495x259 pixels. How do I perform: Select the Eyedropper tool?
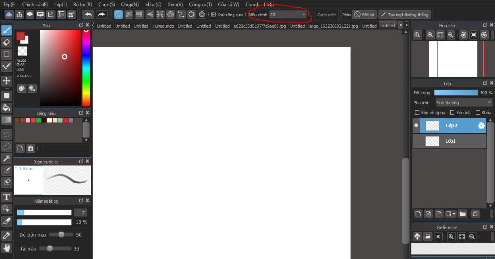tap(7, 236)
